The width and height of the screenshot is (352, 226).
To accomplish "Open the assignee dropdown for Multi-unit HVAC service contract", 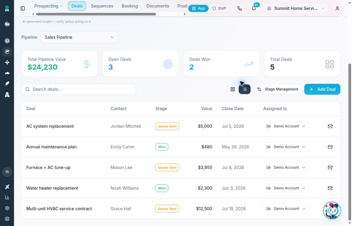I will click(x=286, y=209).
